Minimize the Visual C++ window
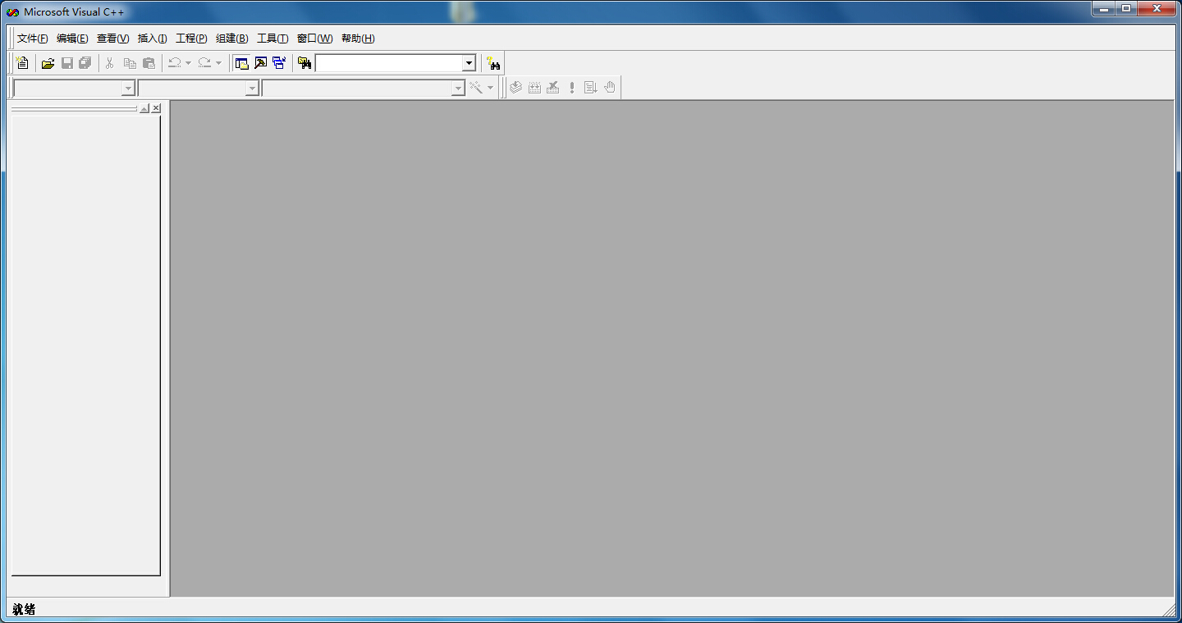This screenshot has height=623, width=1182. (1103, 8)
